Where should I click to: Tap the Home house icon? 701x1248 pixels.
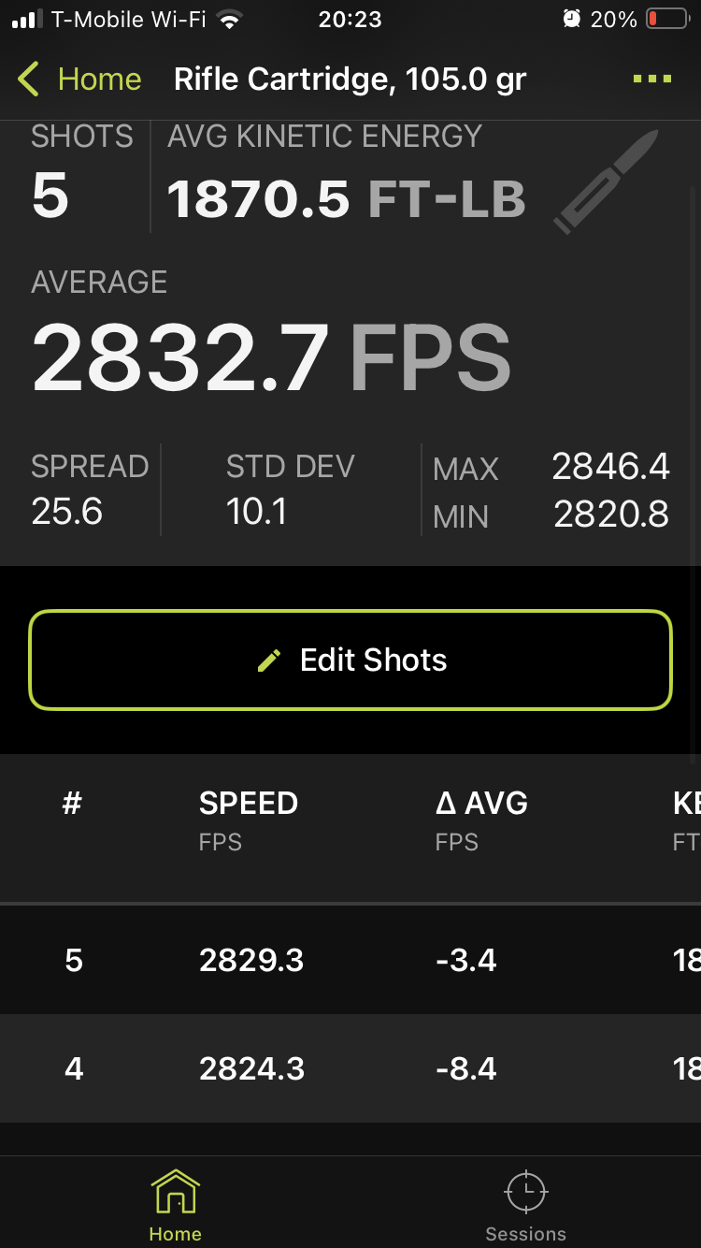(175, 1192)
